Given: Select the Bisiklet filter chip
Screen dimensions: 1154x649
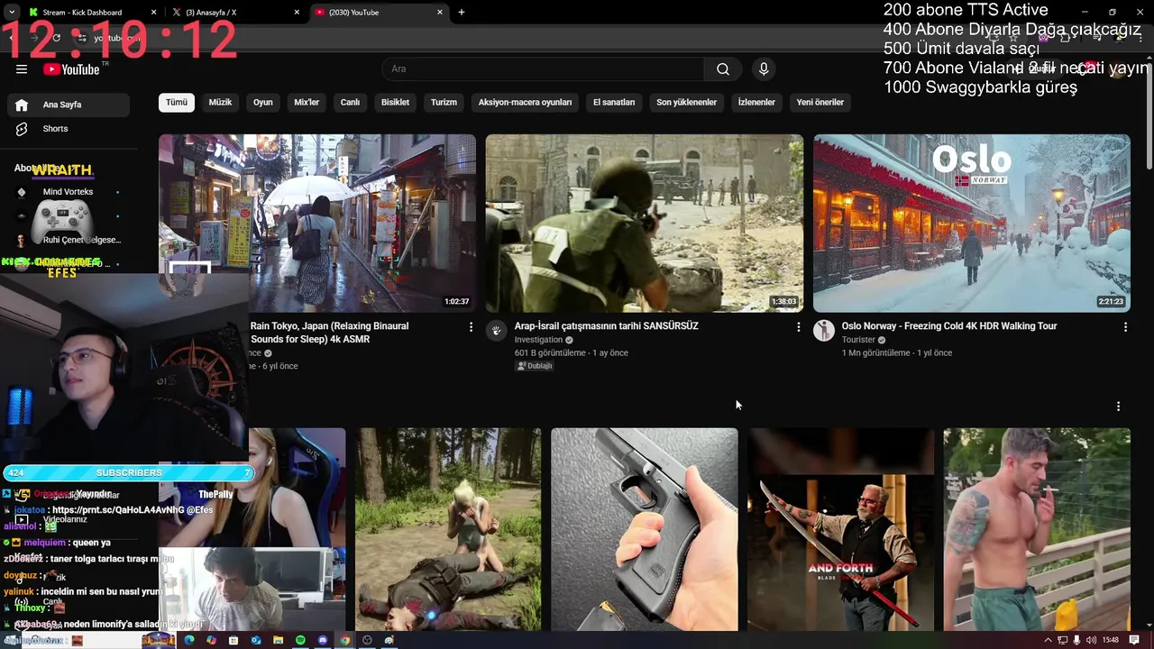Looking at the screenshot, I should pos(395,102).
